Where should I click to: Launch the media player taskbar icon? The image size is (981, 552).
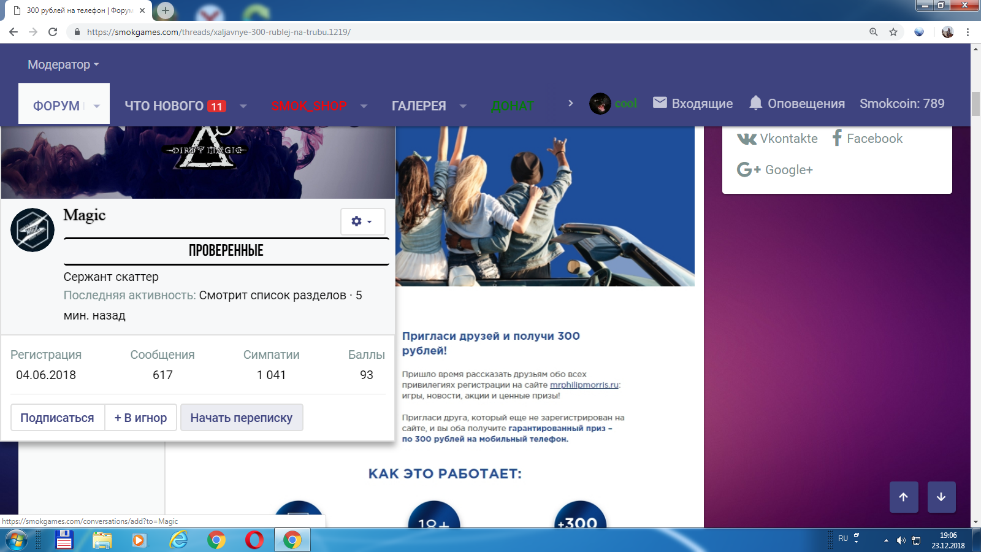139,540
